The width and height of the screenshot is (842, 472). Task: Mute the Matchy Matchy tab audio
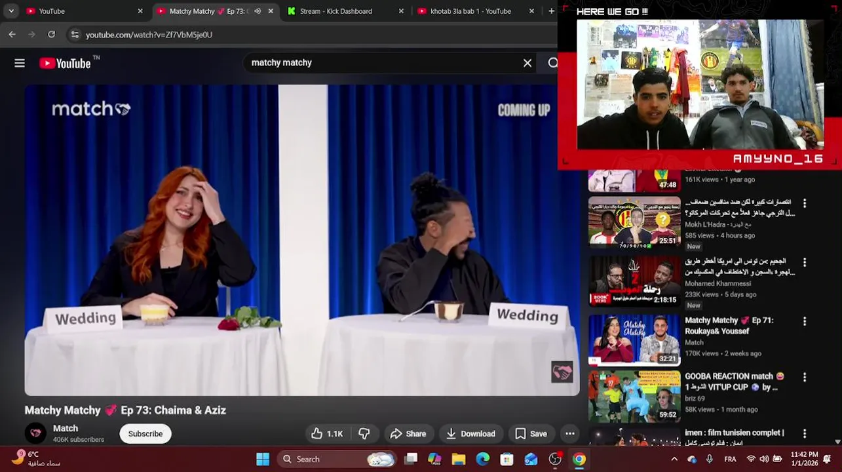258,11
